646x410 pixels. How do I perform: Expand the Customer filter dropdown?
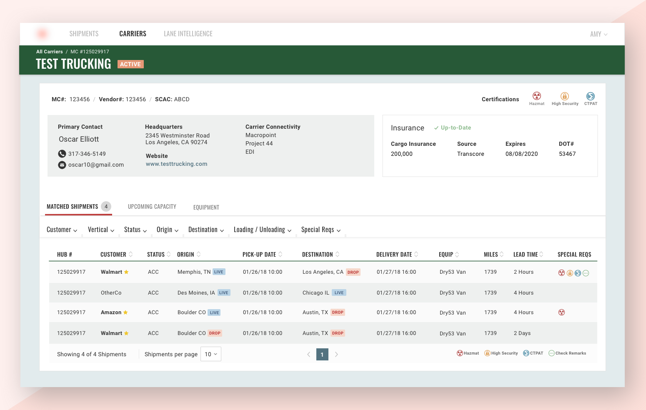pyautogui.click(x=62, y=230)
